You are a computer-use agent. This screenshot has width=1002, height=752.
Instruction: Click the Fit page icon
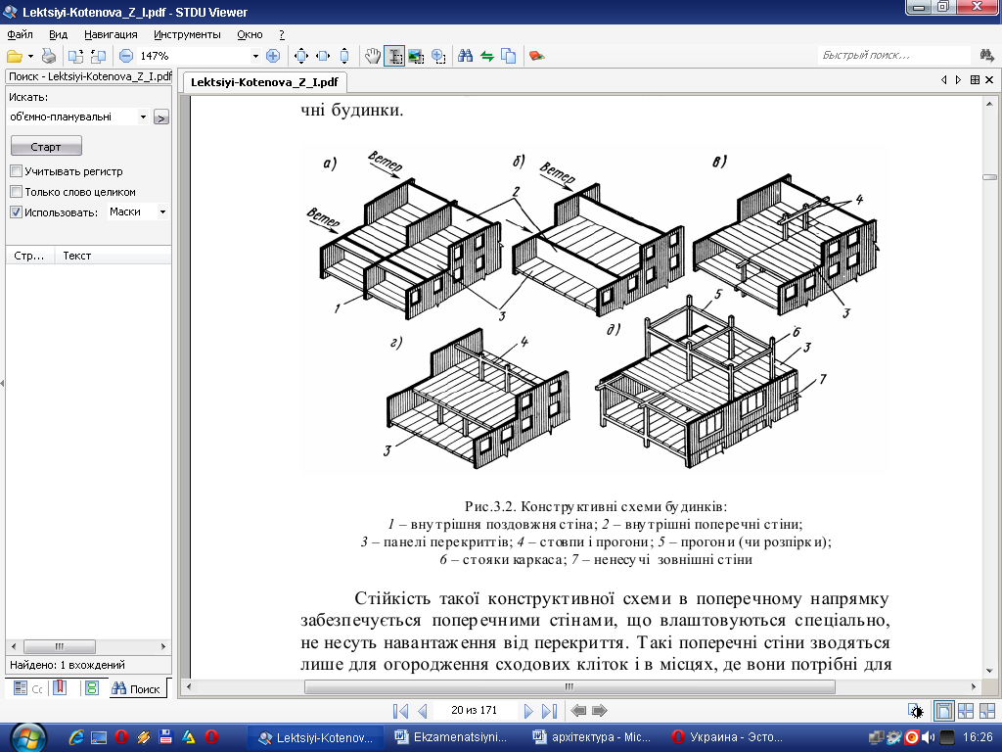[301, 56]
